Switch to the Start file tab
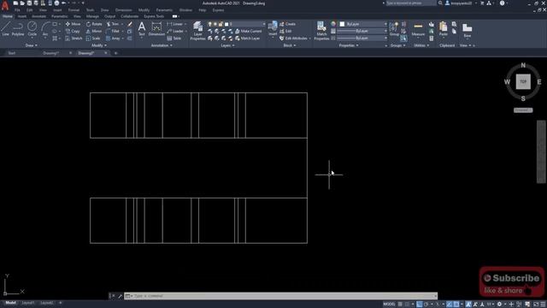 click(12, 53)
